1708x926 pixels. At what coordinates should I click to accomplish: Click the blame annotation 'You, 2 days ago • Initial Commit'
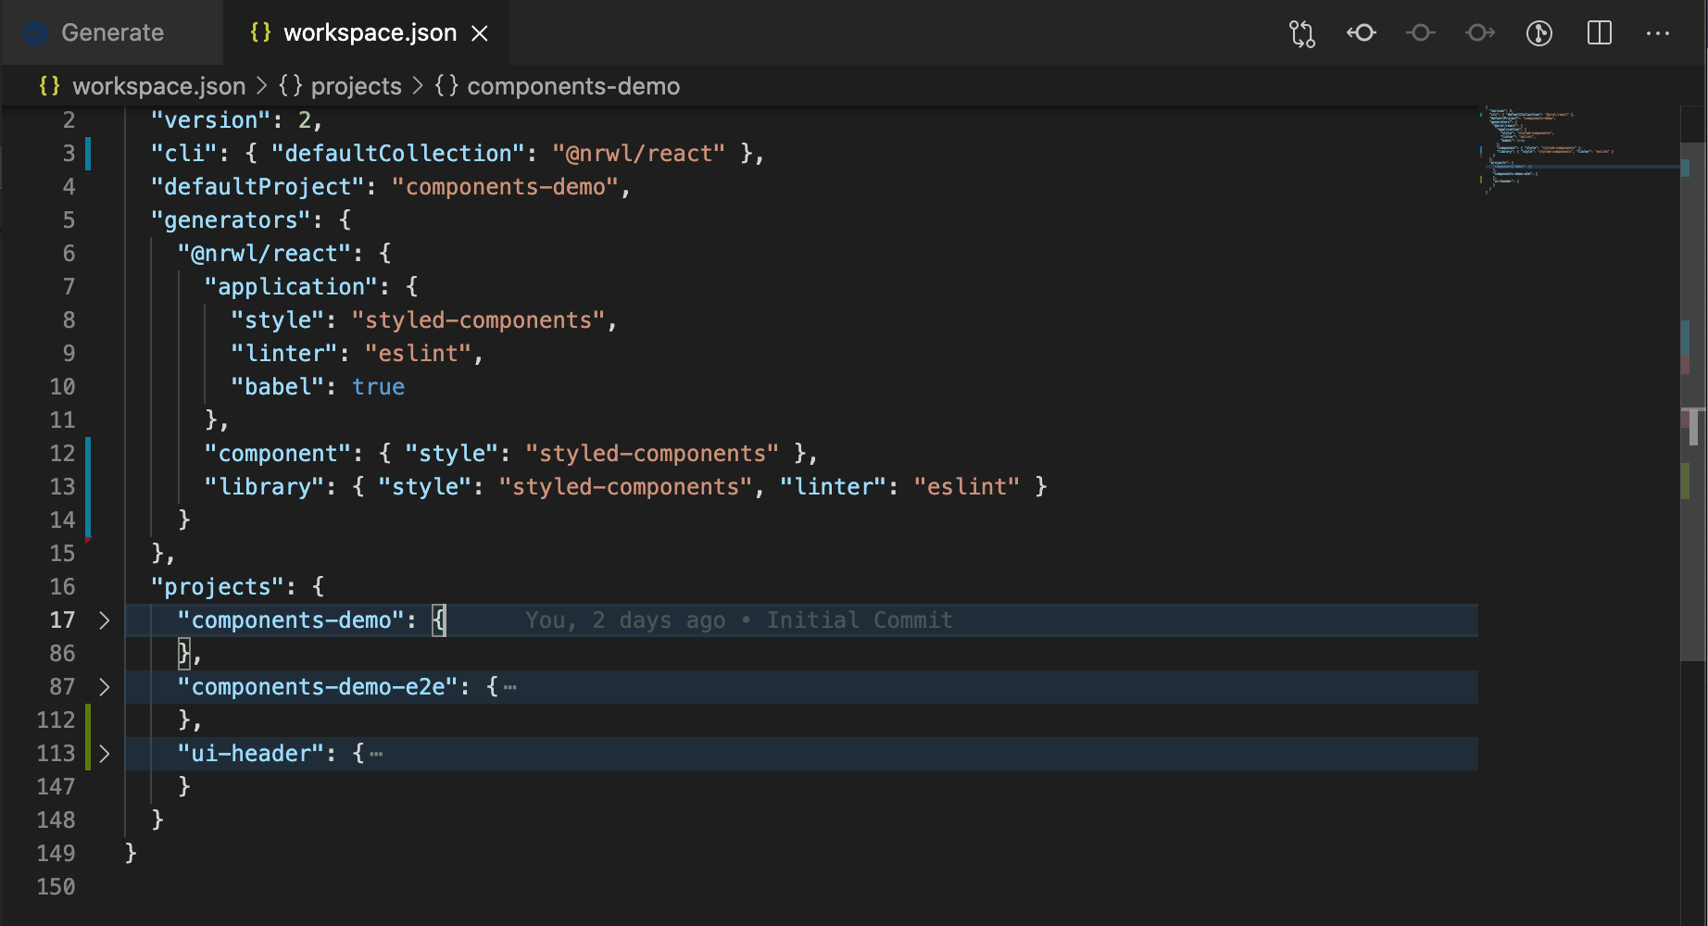[x=739, y=620]
